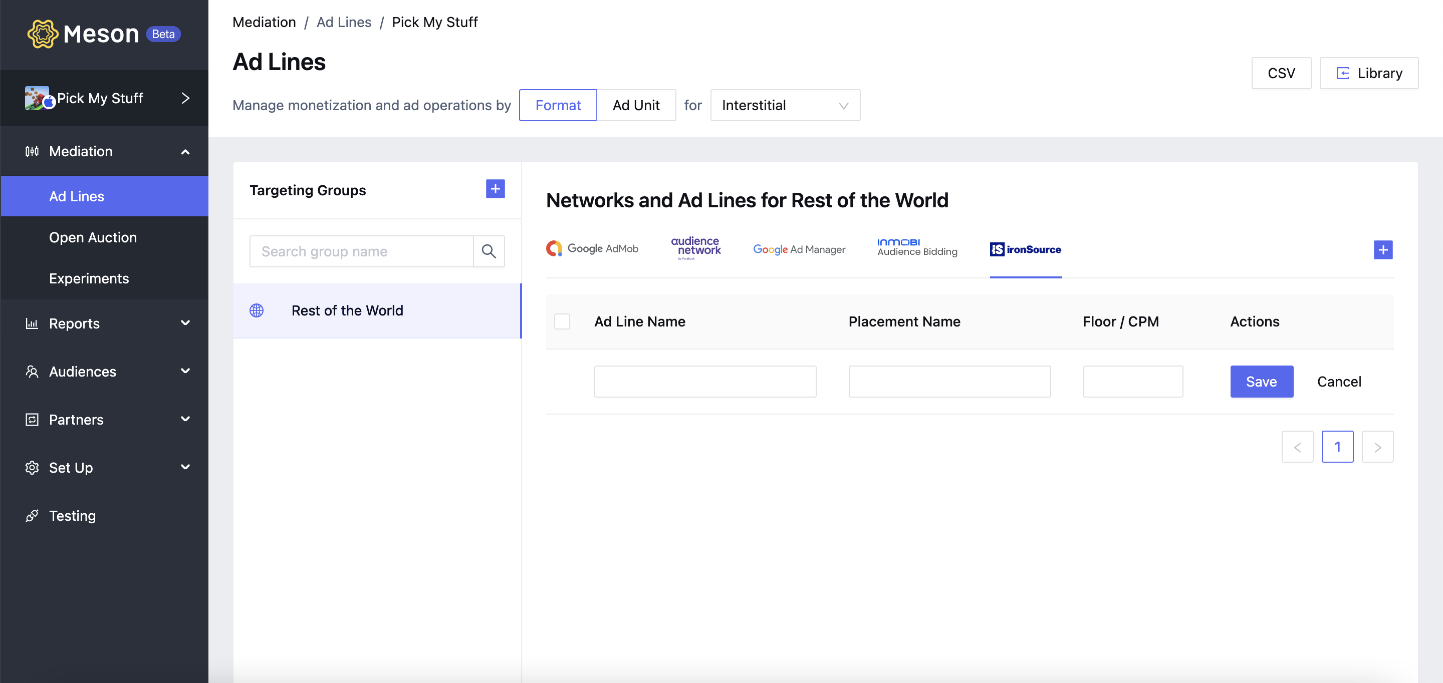
Task: Select the ironSource network tab
Action: 1026,250
